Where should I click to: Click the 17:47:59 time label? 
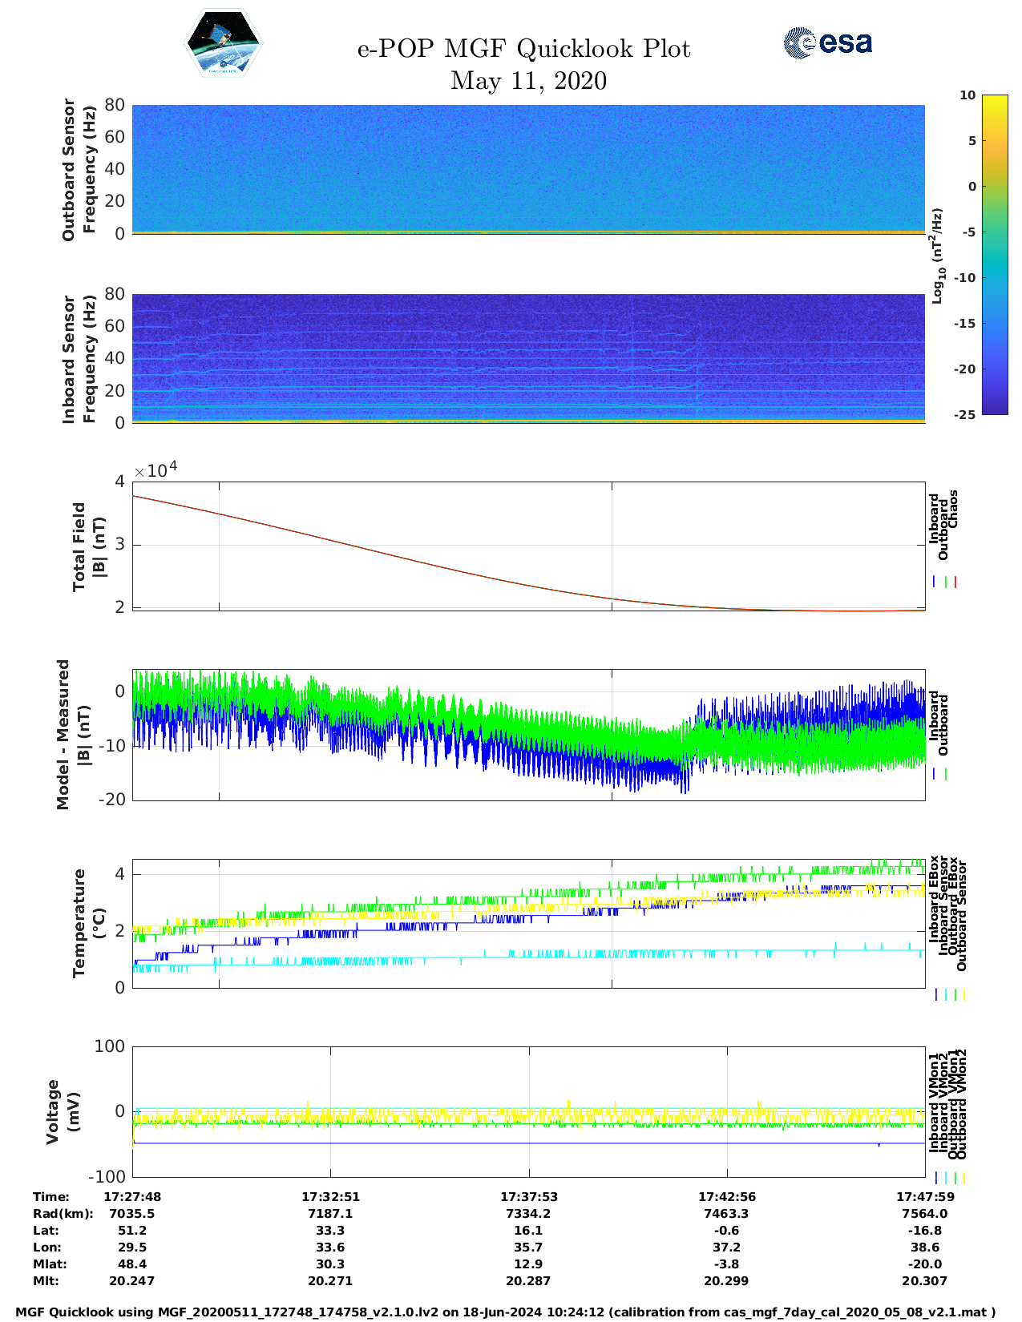[924, 1196]
